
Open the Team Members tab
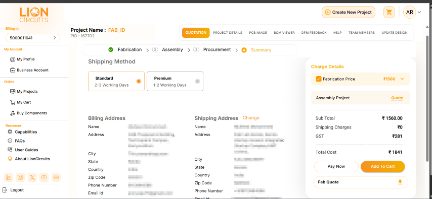(362, 33)
